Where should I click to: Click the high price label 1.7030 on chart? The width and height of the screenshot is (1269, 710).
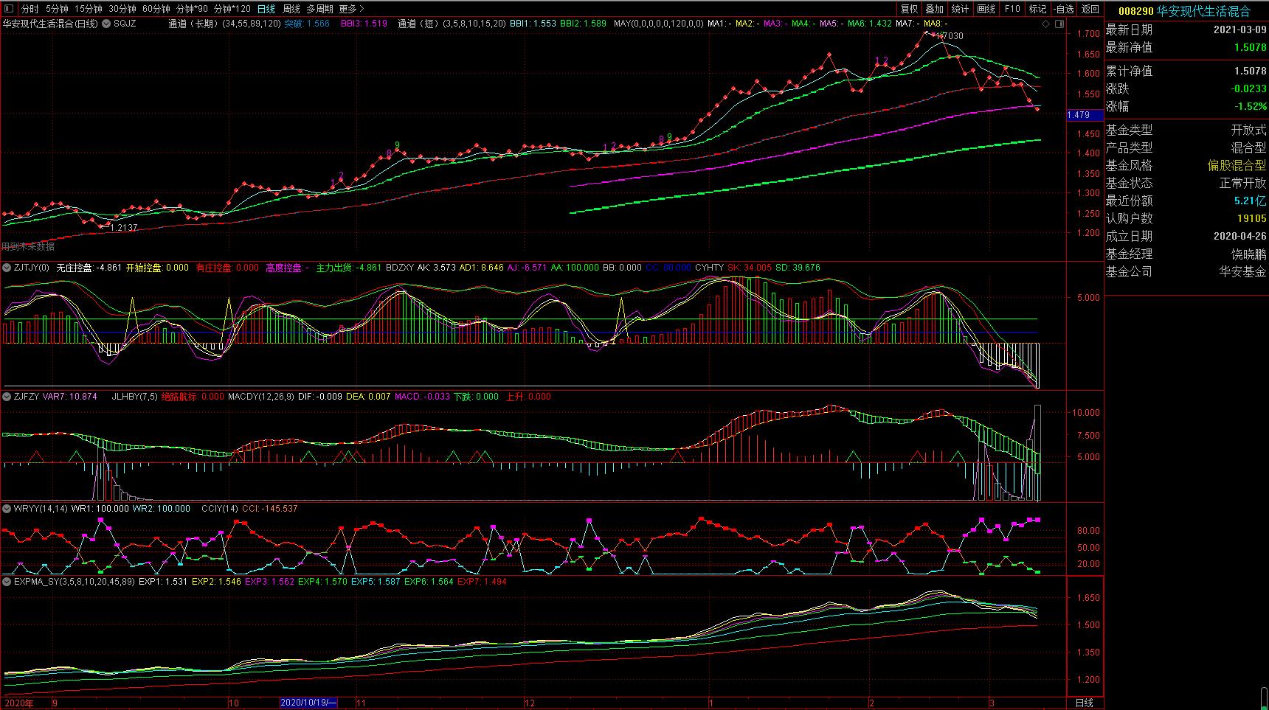click(950, 35)
